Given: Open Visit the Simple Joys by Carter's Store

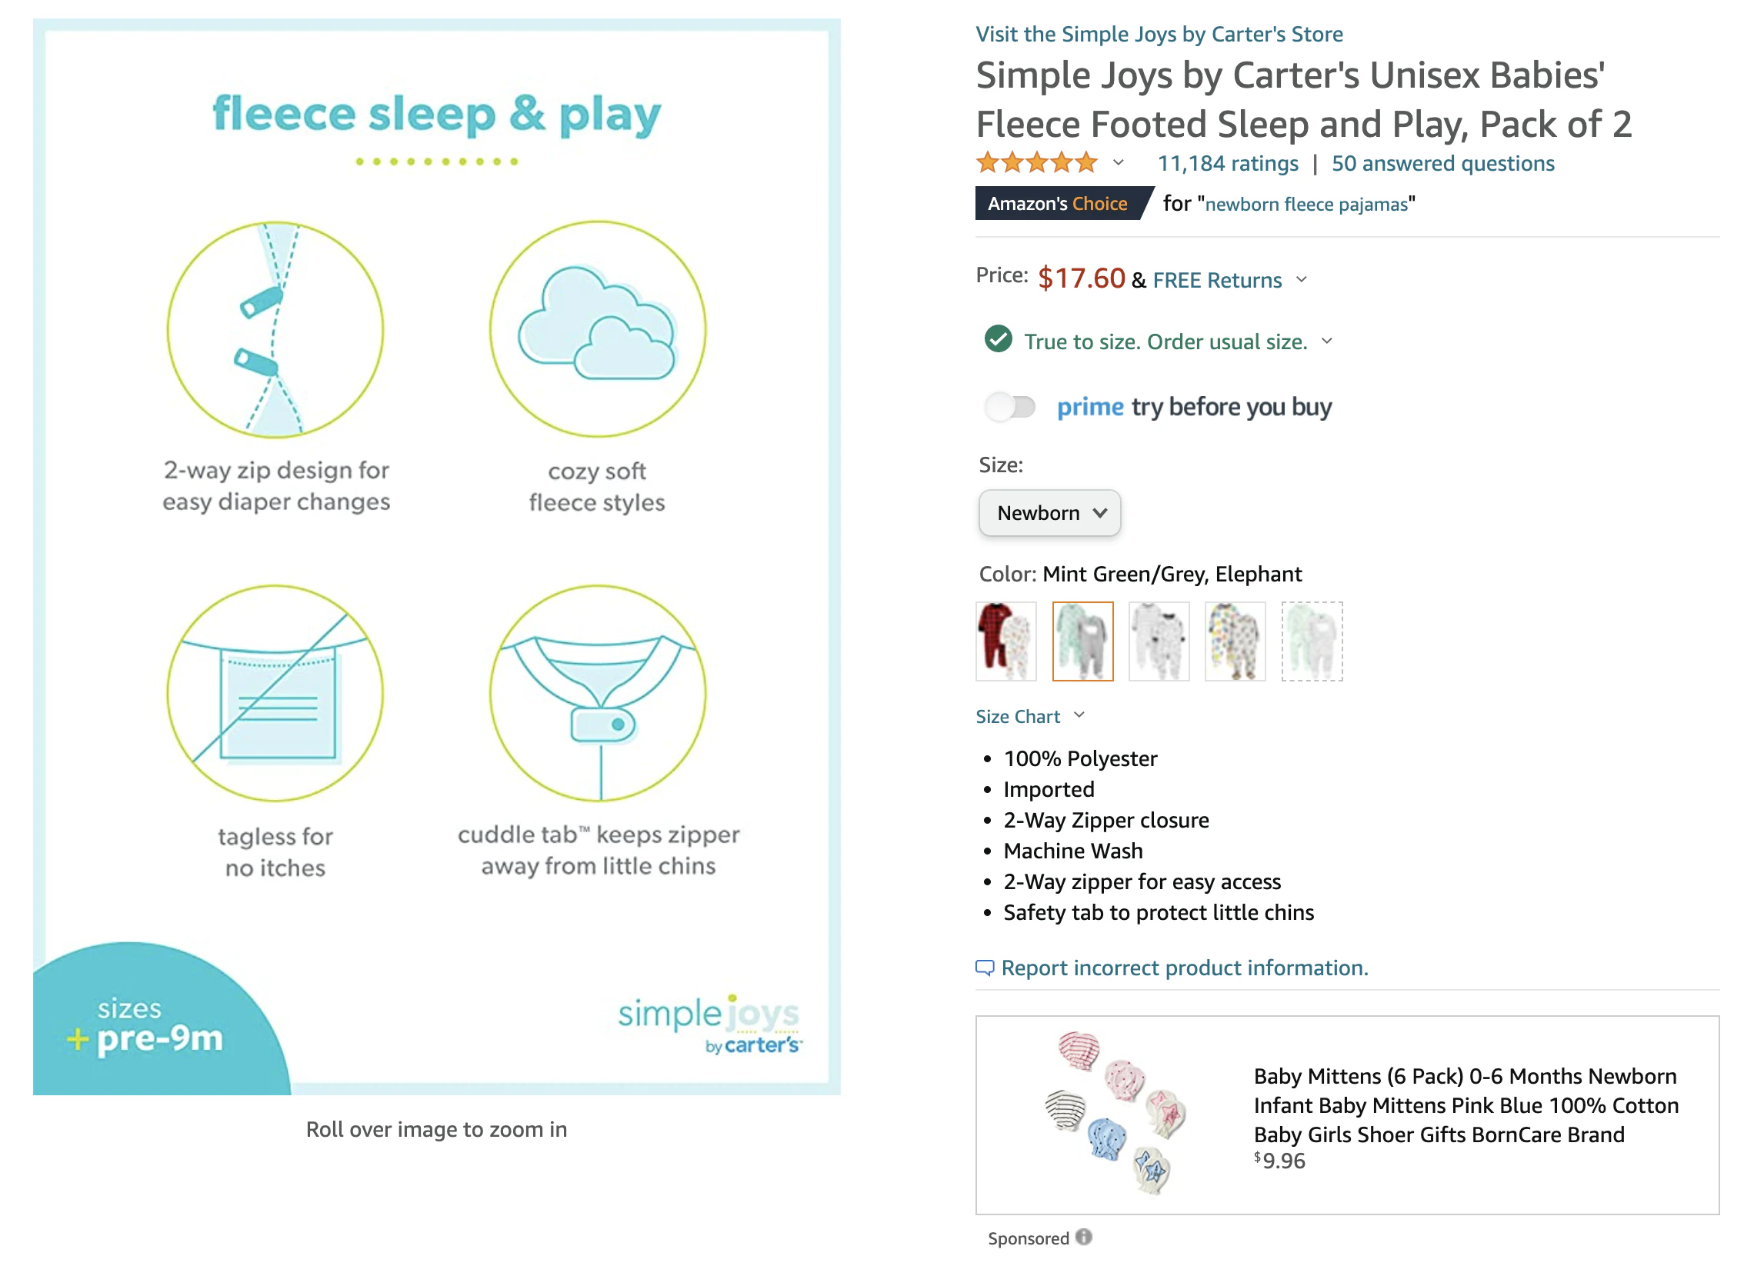Looking at the screenshot, I should (1159, 34).
